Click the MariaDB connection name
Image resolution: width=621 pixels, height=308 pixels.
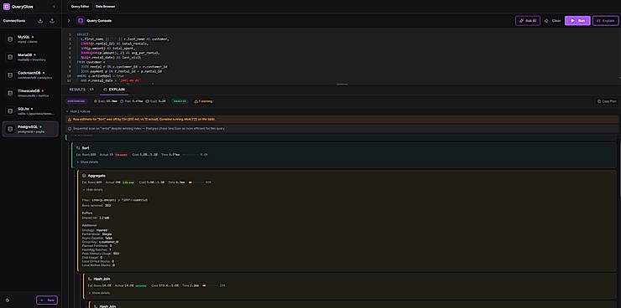(x=24, y=55)
